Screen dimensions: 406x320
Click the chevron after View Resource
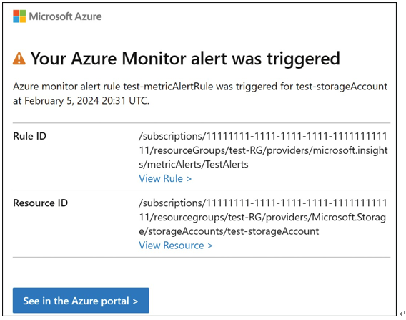(x=210, y=246)
